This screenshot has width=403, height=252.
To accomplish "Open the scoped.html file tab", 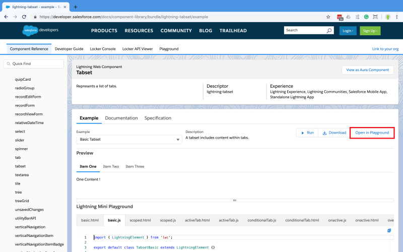I will tap(140, 220).
